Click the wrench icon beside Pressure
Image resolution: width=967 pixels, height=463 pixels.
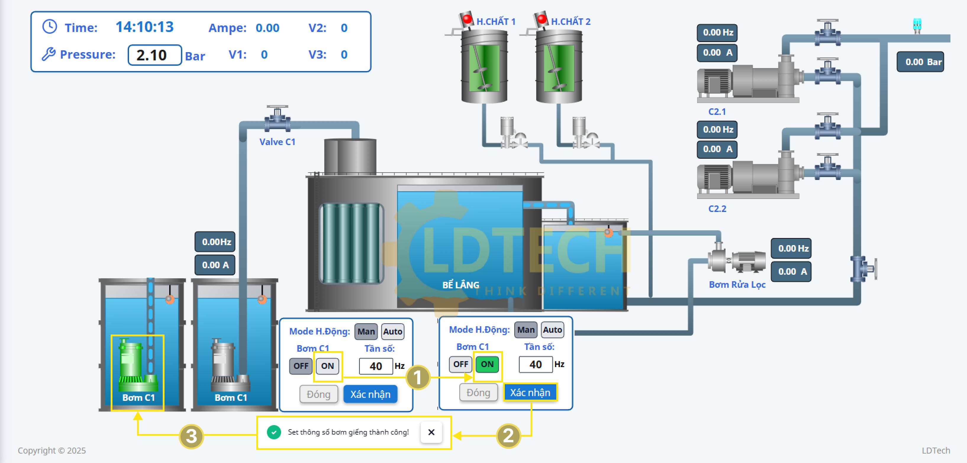click(x=49, y=54)
